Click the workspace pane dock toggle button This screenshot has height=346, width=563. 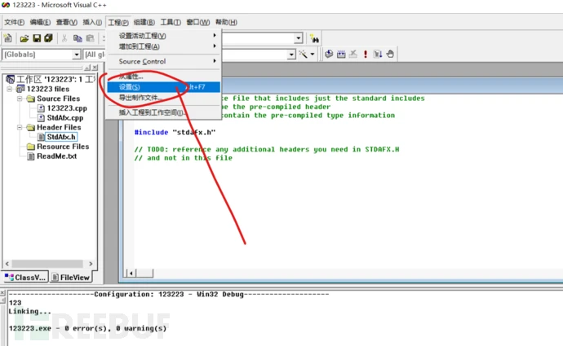[x=87, y=68]
